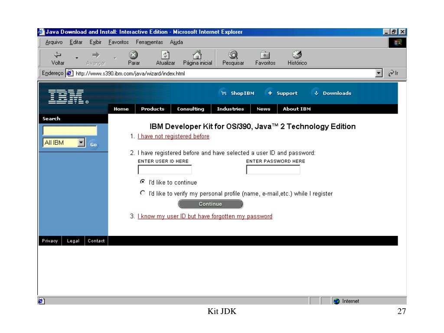Click the page icon in address bar

point(70,73)
